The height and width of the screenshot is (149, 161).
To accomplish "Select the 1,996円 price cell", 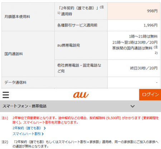I will click(134, 25).
